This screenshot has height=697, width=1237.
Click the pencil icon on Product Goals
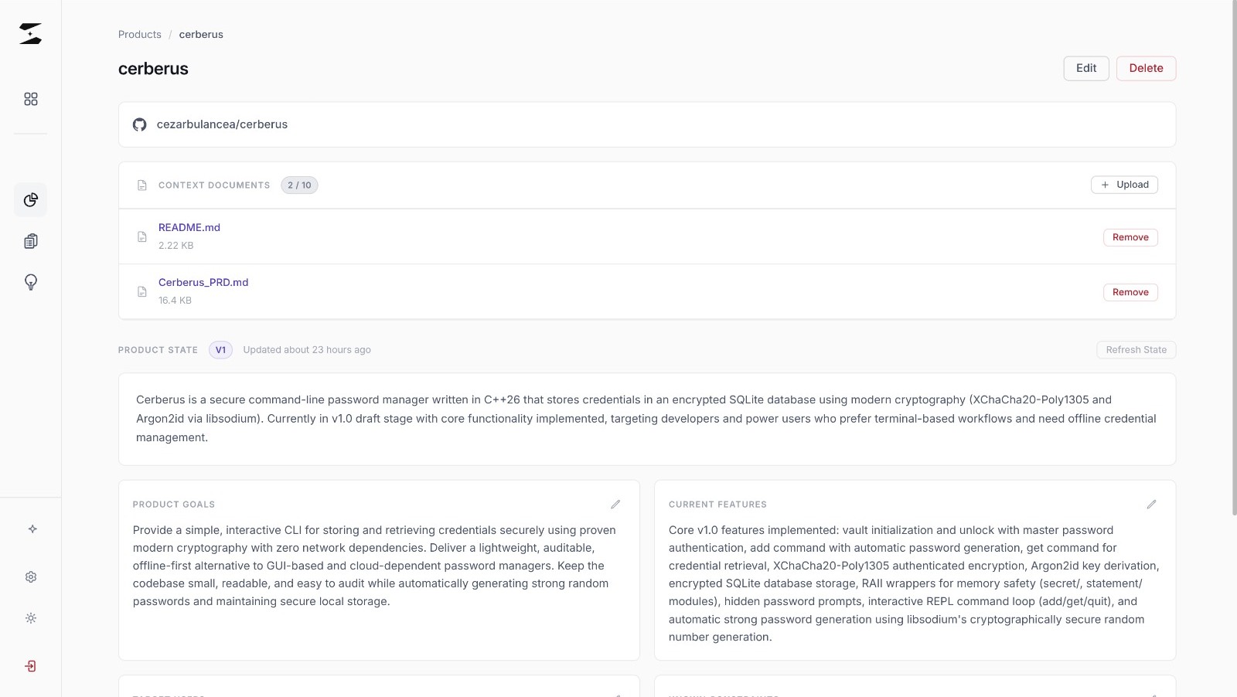615,504
